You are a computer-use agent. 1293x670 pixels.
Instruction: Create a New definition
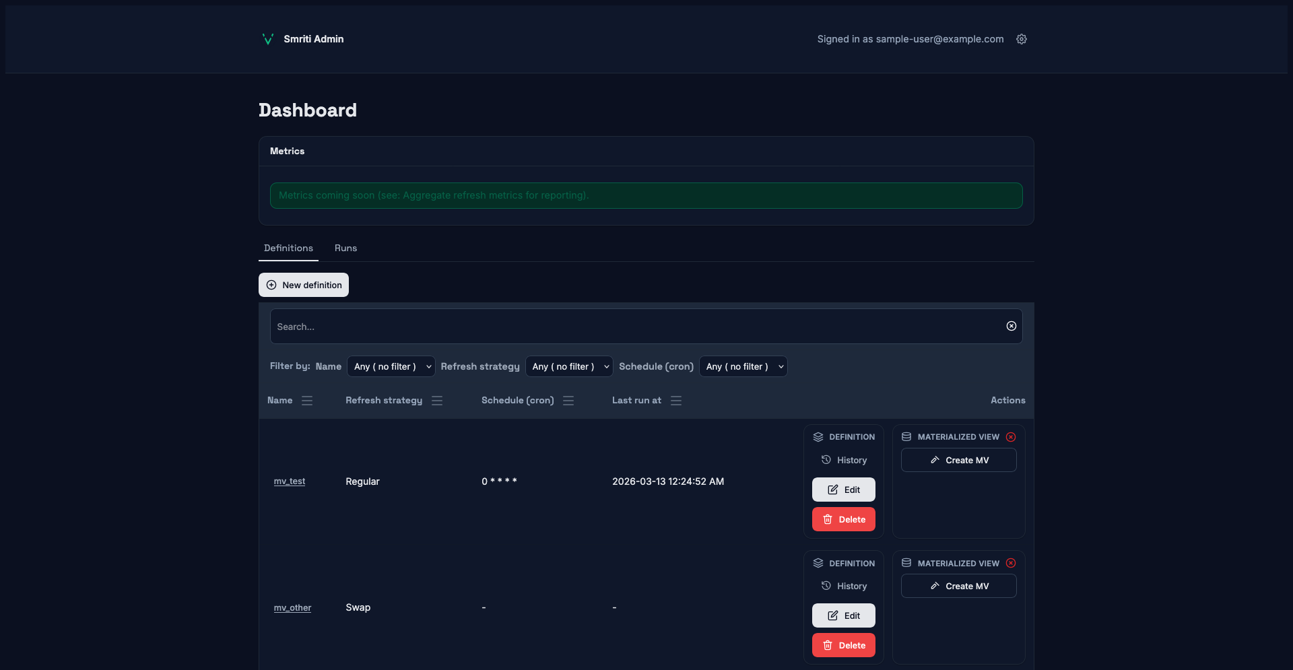304,285
